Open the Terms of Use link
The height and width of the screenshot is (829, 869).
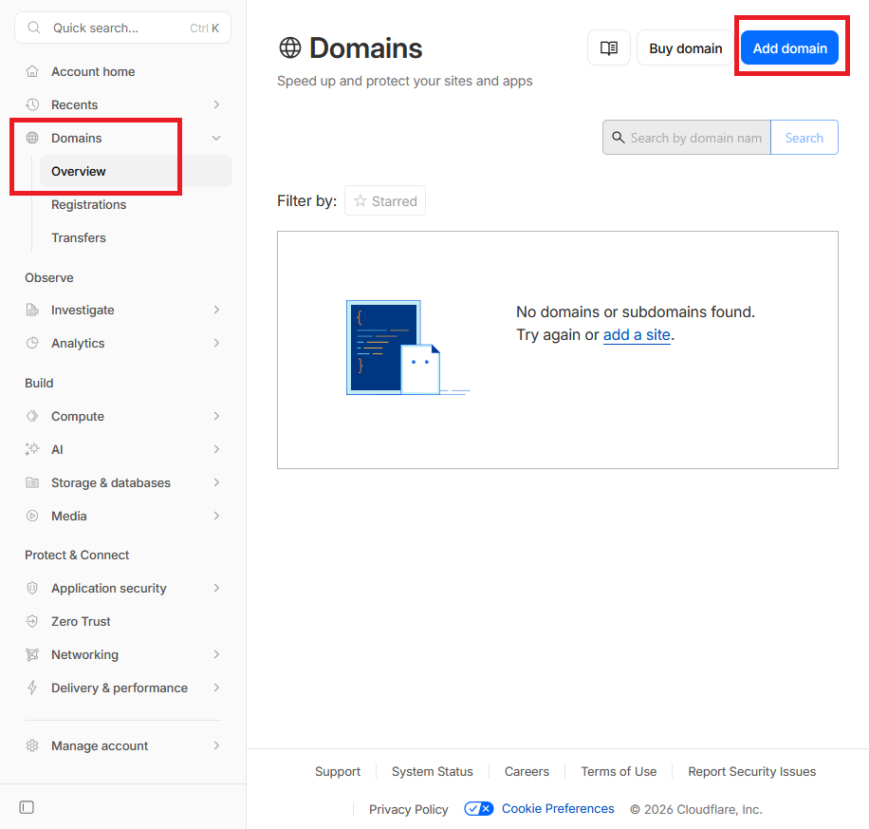pyautogui.click(x=619, y=772)
